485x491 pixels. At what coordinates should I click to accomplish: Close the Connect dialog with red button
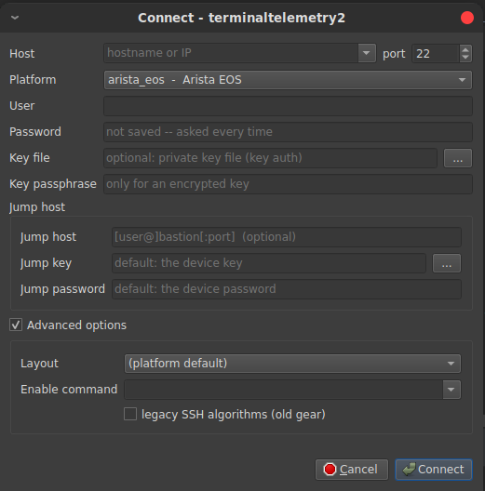tap(466, 18)
